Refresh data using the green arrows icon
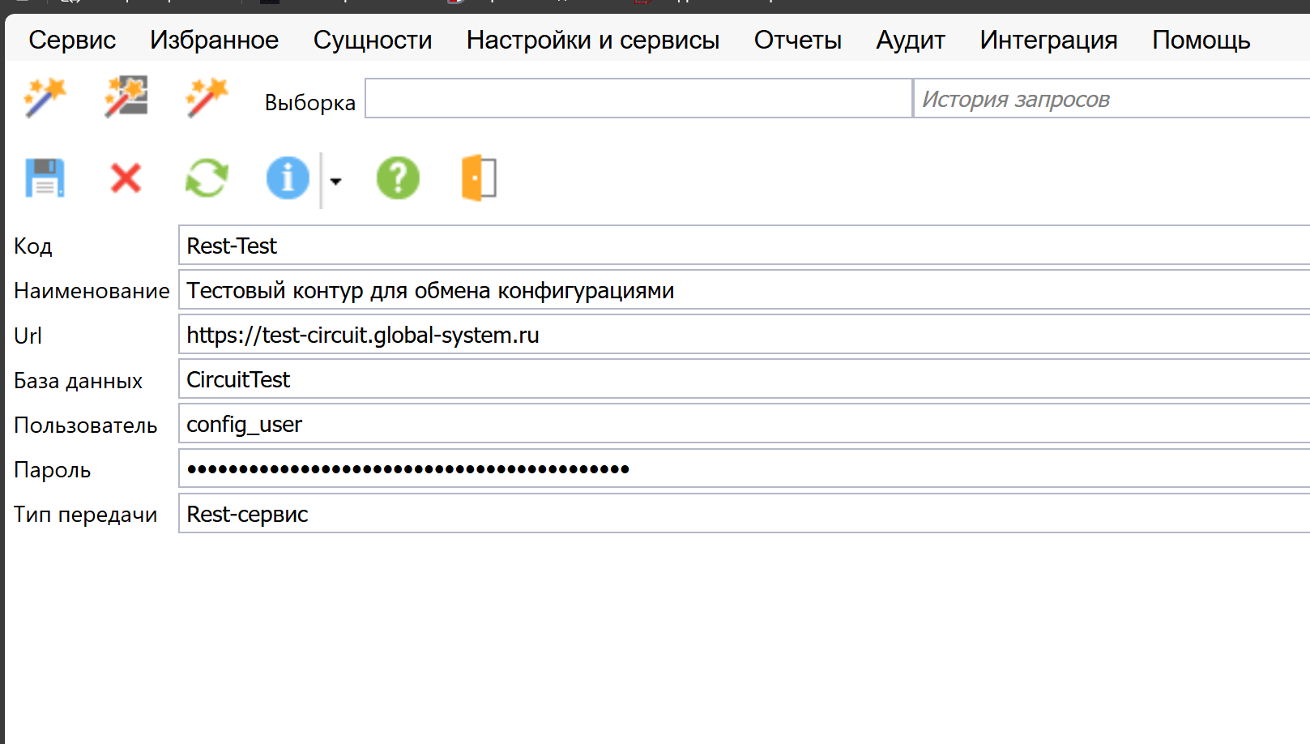This screenshot has width=1310, height=744. [207, 177]
